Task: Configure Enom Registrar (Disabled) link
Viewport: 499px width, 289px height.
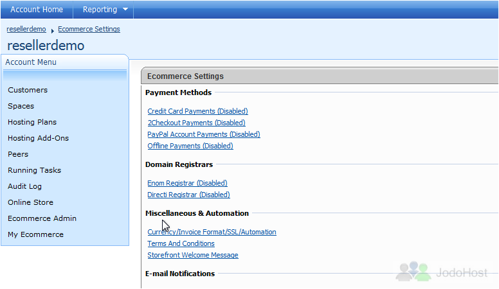Action: tap(187, 183)
